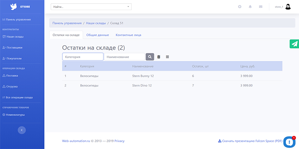Image resolution: width=299 pixels, height=149 pixels.
Task: Open Отгрузка in sidebar
Action: pyautogui.click(x=10, y=86)
